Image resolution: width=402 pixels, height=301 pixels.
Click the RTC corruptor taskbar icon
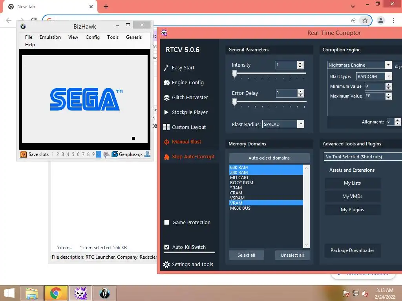tap(80, 293)
